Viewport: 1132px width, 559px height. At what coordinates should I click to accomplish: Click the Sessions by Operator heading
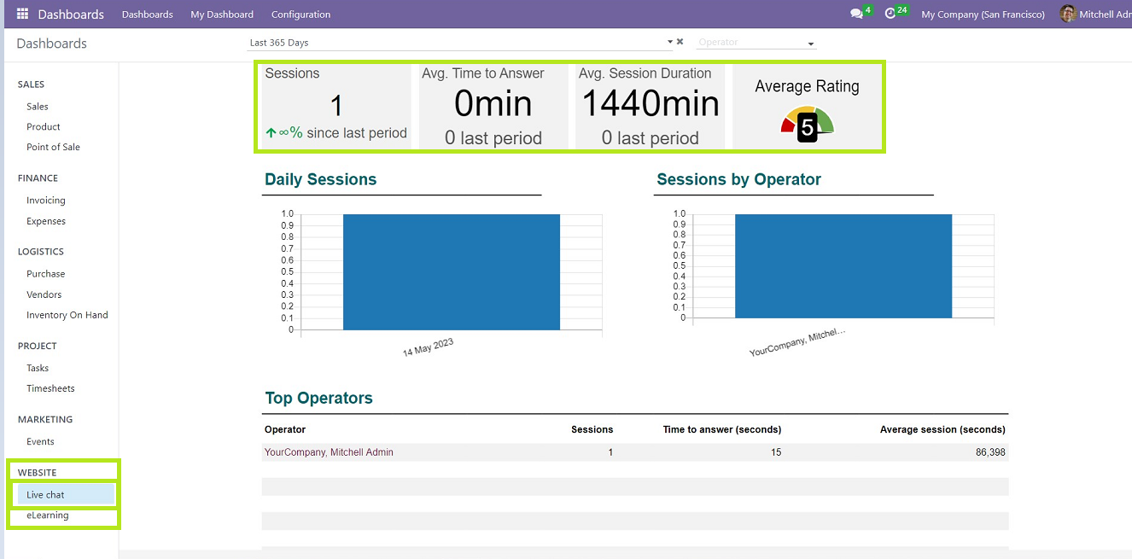tap(738, 179)
